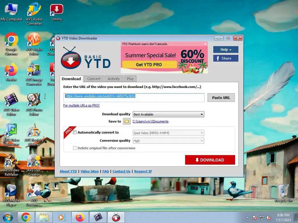This screenshot has height=223, width=298.
Task: Click the network tray icon
Action: pos(262,218)
